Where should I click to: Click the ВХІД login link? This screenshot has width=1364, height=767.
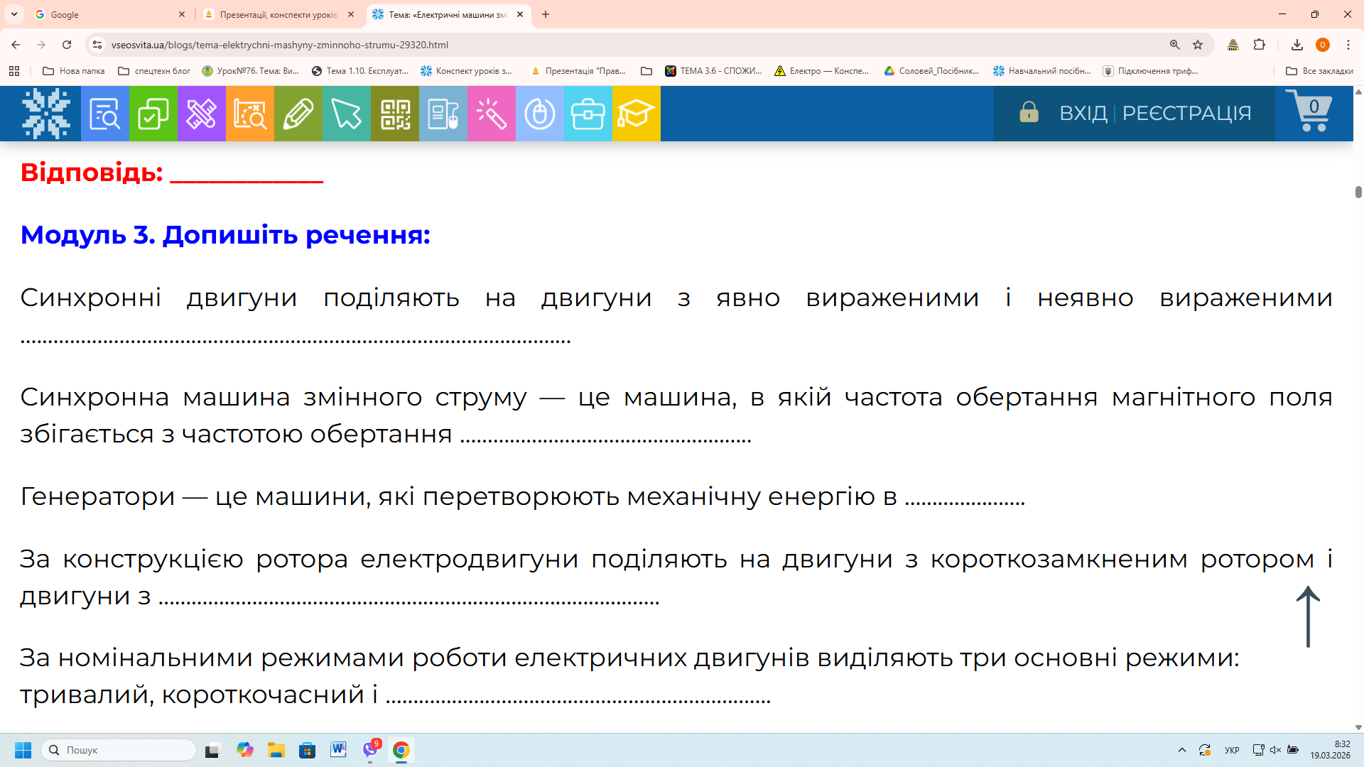(1083, 113)
